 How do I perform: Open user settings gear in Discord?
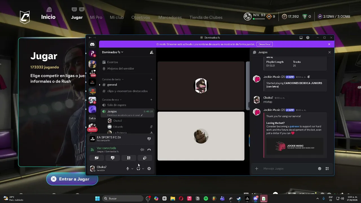click(x=149, y=169)
